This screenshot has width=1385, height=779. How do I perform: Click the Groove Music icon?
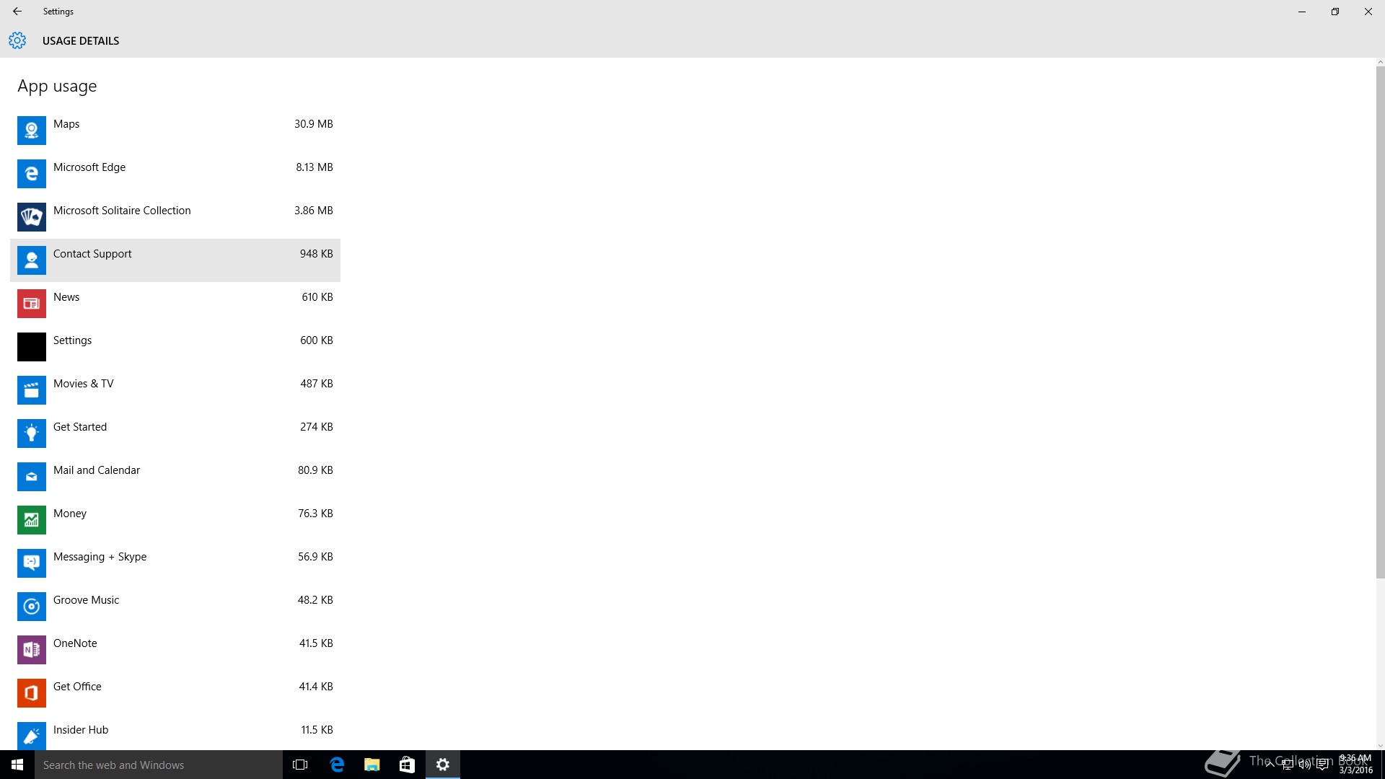click(x=32, y=607)
